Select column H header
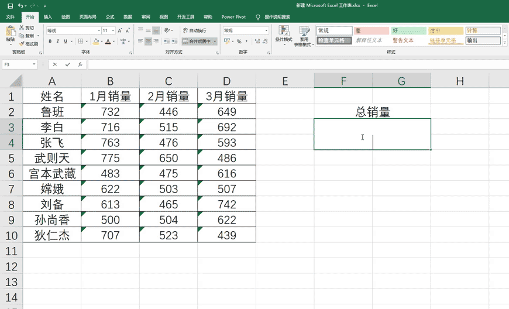 pos(460,81)
